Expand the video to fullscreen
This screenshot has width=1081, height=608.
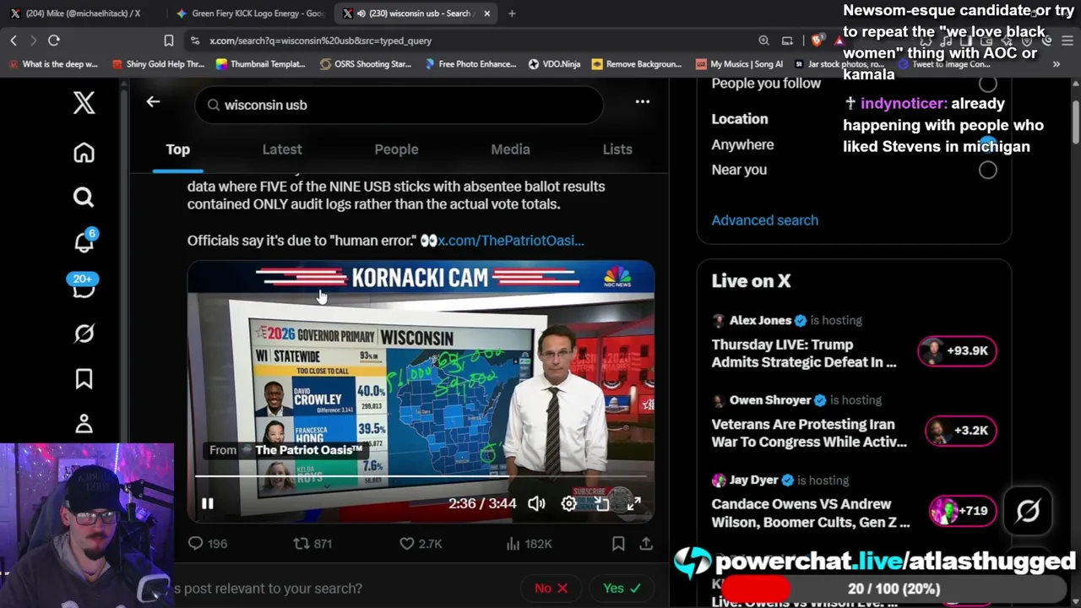pos(633,504)
